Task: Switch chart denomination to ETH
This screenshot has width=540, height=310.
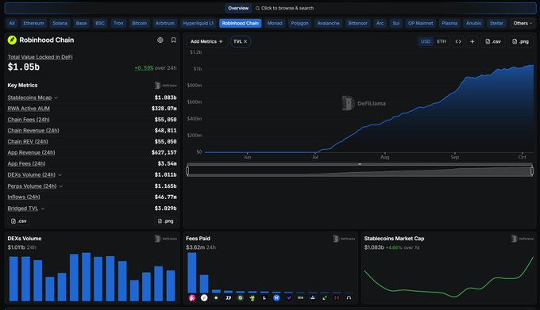Action: [442, 41]
